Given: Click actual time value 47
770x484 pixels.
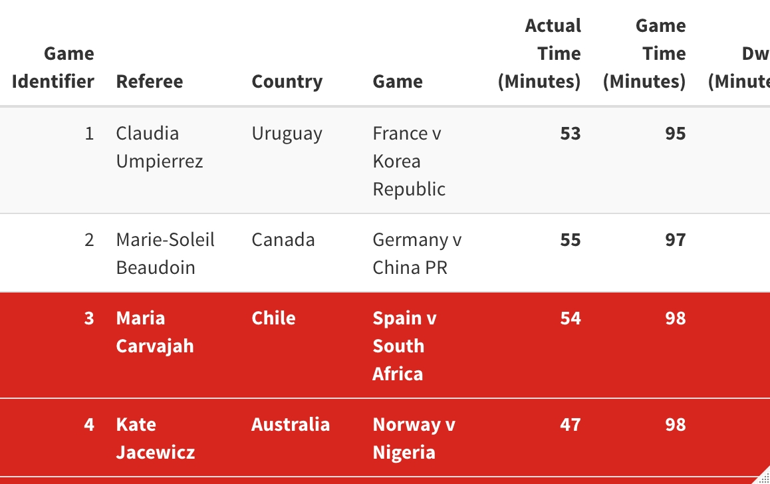Looking at the screenshot, I should [571, 424].
